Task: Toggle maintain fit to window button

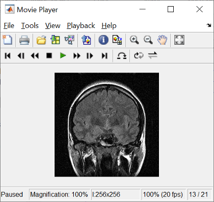Action: (x=179, y=40)
